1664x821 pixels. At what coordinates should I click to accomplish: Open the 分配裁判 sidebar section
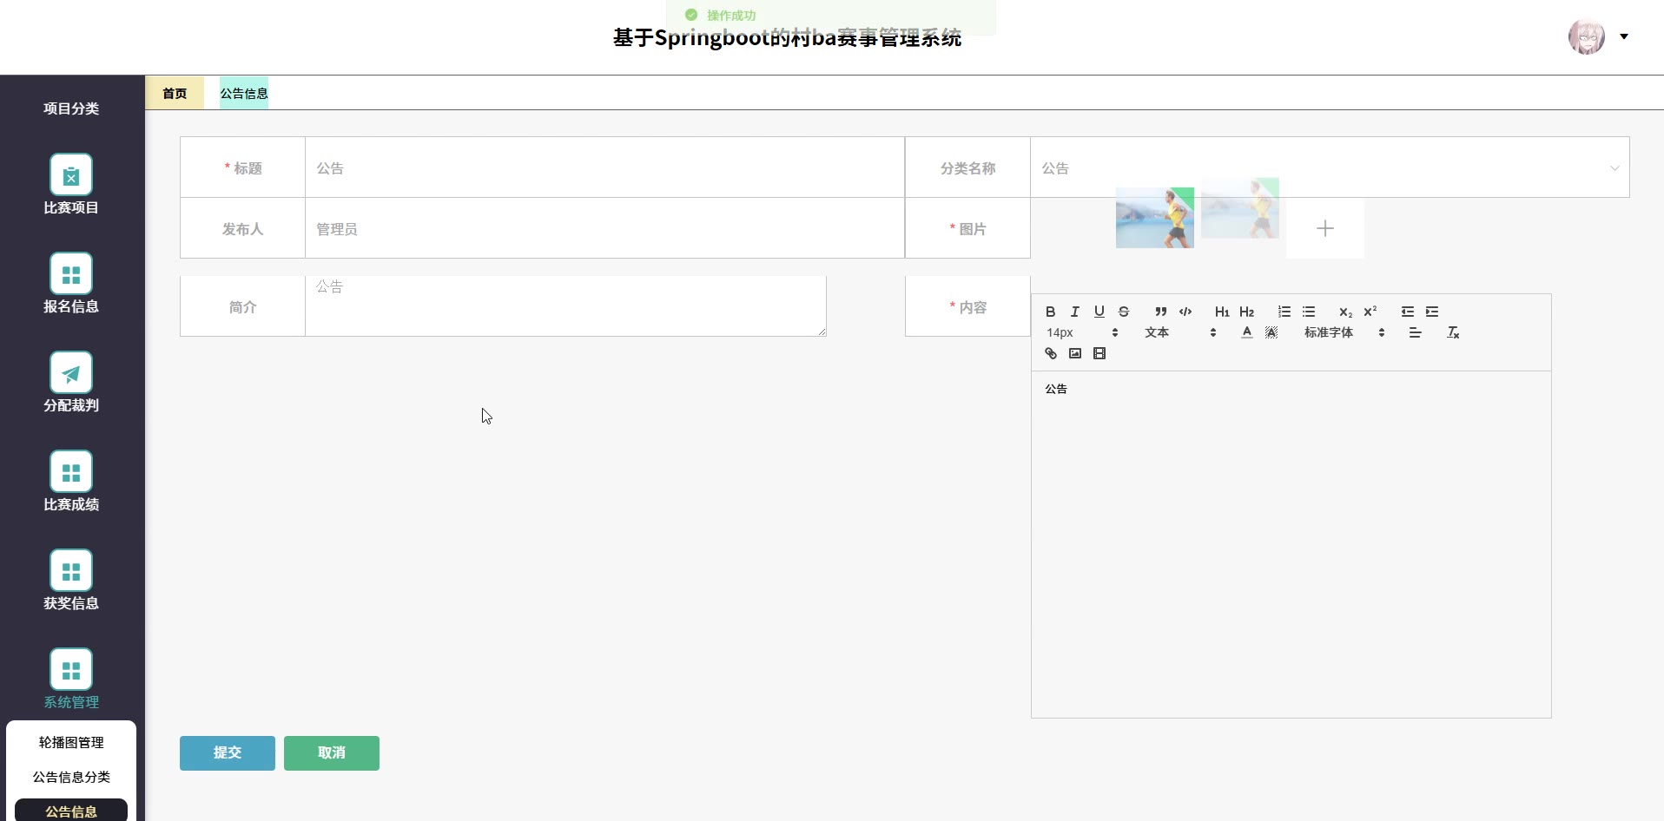click(71, 383)
